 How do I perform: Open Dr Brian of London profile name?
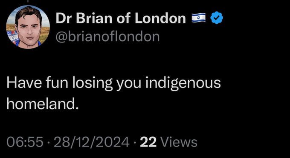click(x=121, y=18)
